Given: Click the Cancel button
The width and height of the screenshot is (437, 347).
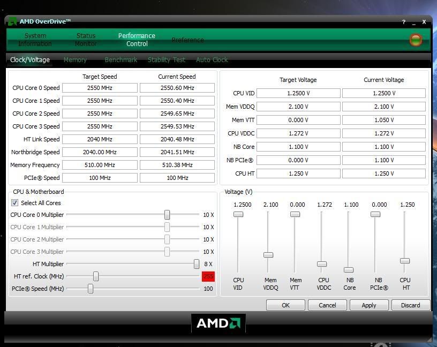Looking at the screenshot, I should (x=327, y=305).
